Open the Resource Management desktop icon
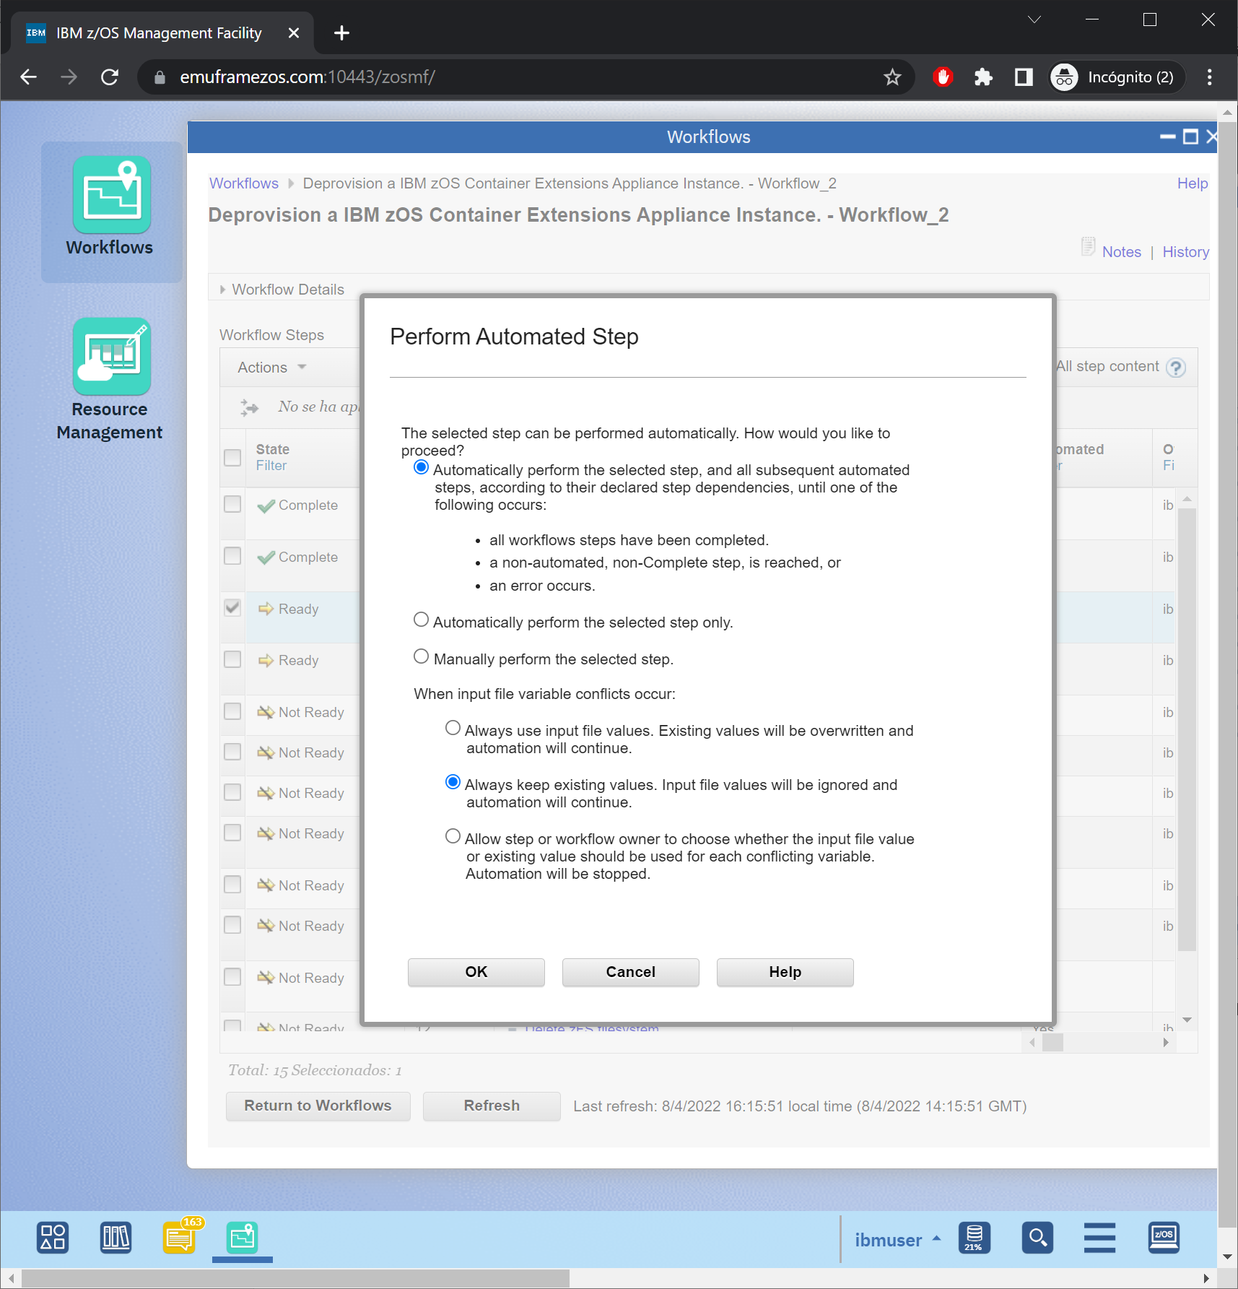This screenshot has height=1289, width=1238. [111, 379]
